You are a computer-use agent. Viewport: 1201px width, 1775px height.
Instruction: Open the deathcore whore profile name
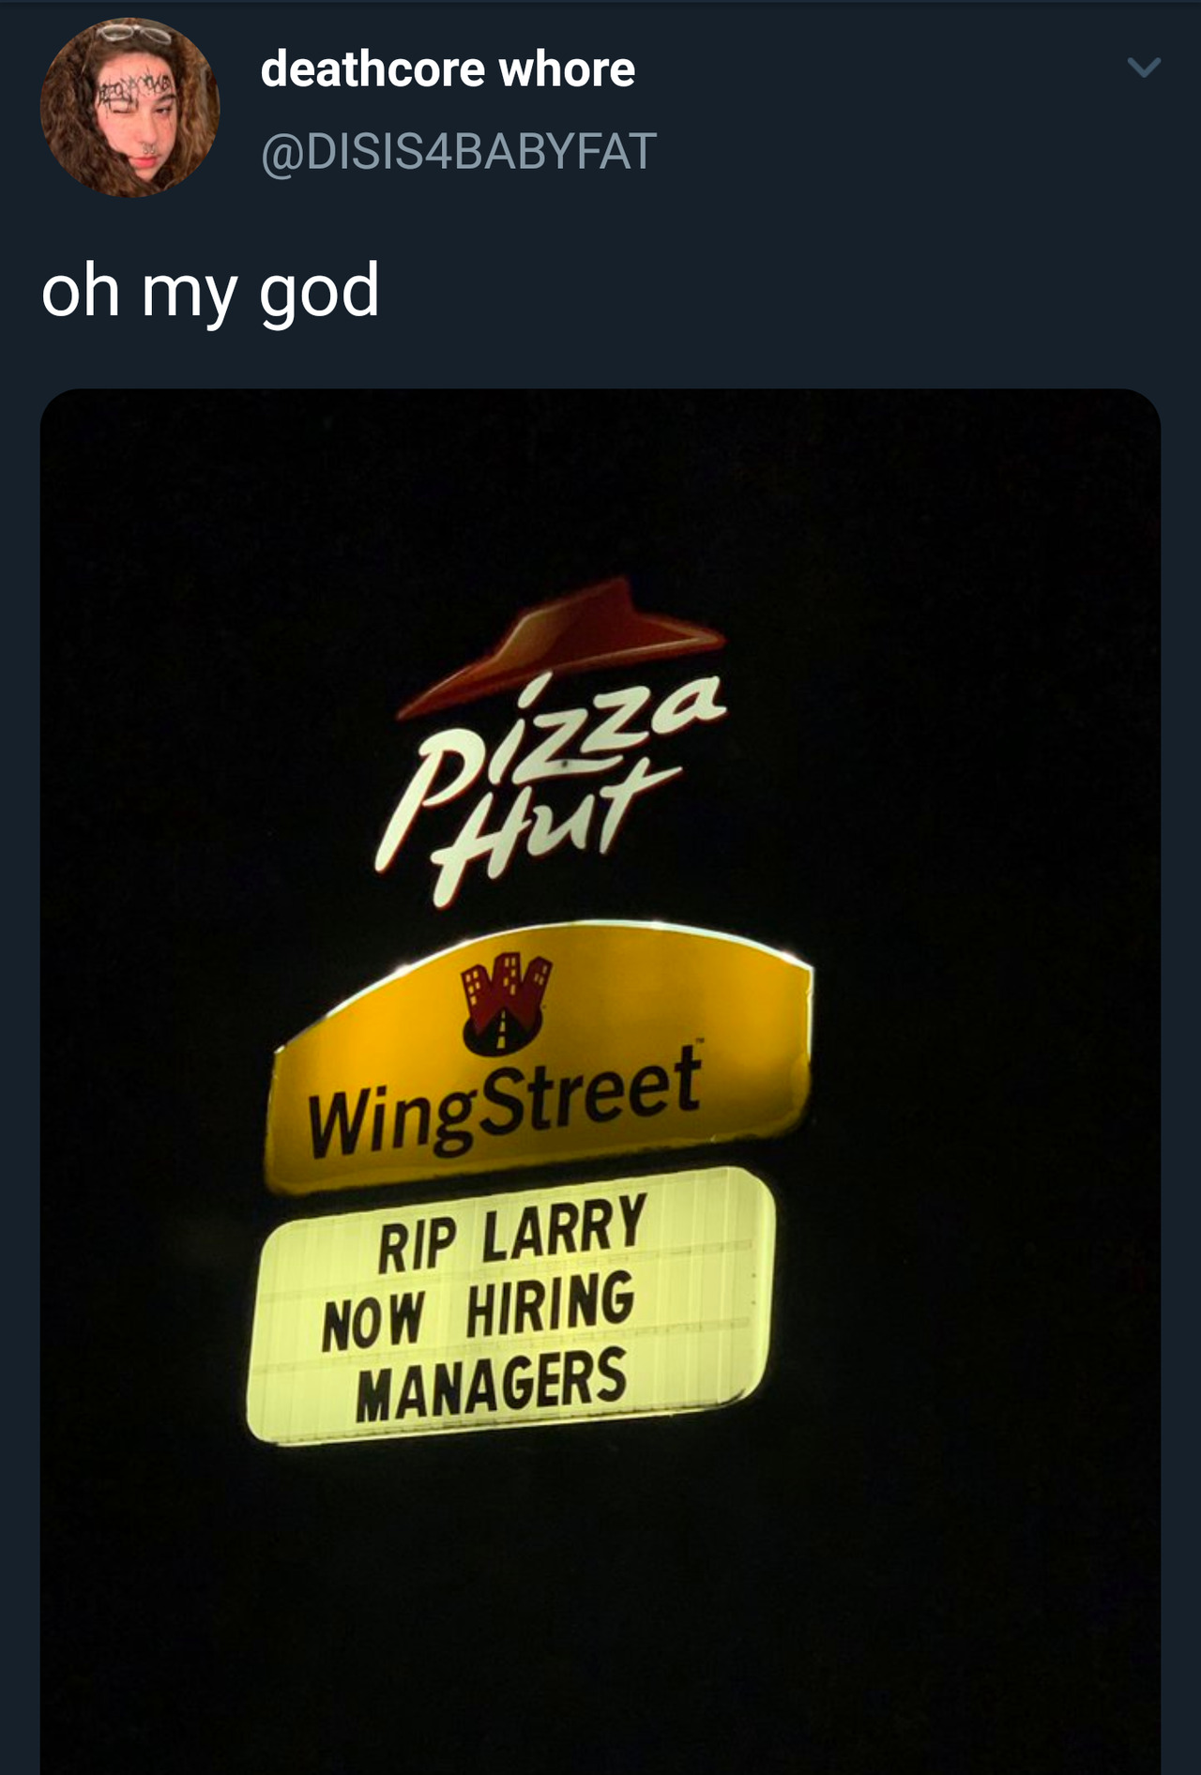tap(448, 69)
